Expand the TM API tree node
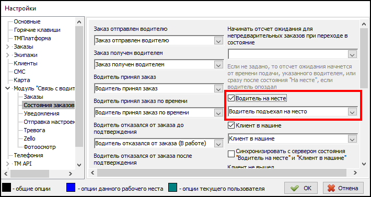The image size is (371, 197). [7, 164]
